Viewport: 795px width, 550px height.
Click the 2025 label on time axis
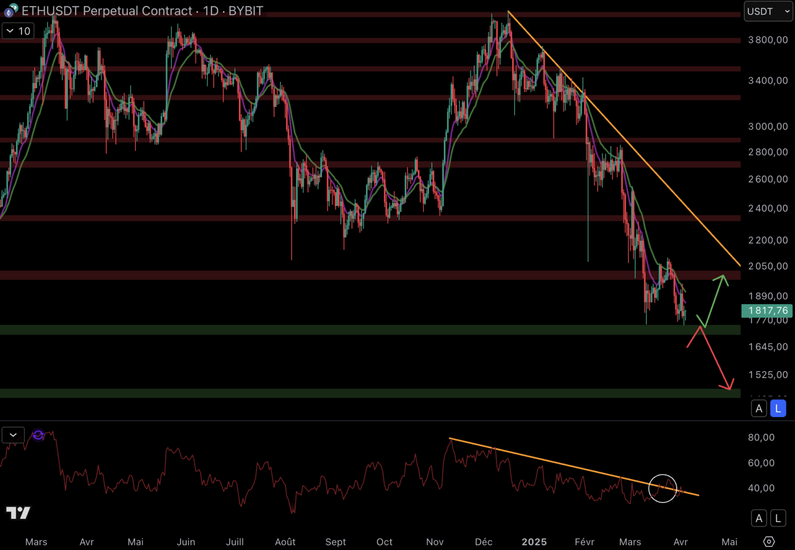click(534, 542)
